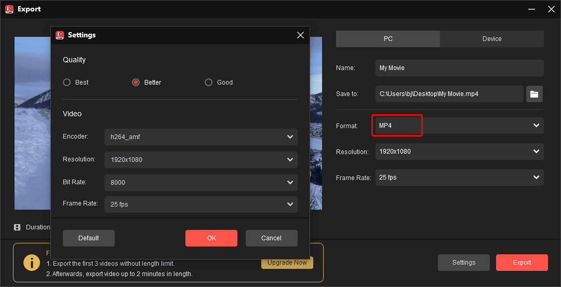Click the Video section heading
561x287 pixels.
pos(72,114)
